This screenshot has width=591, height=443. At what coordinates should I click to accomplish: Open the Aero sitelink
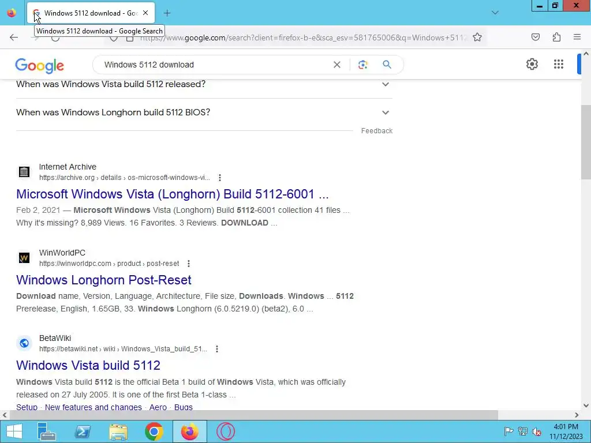pos(158,407)
